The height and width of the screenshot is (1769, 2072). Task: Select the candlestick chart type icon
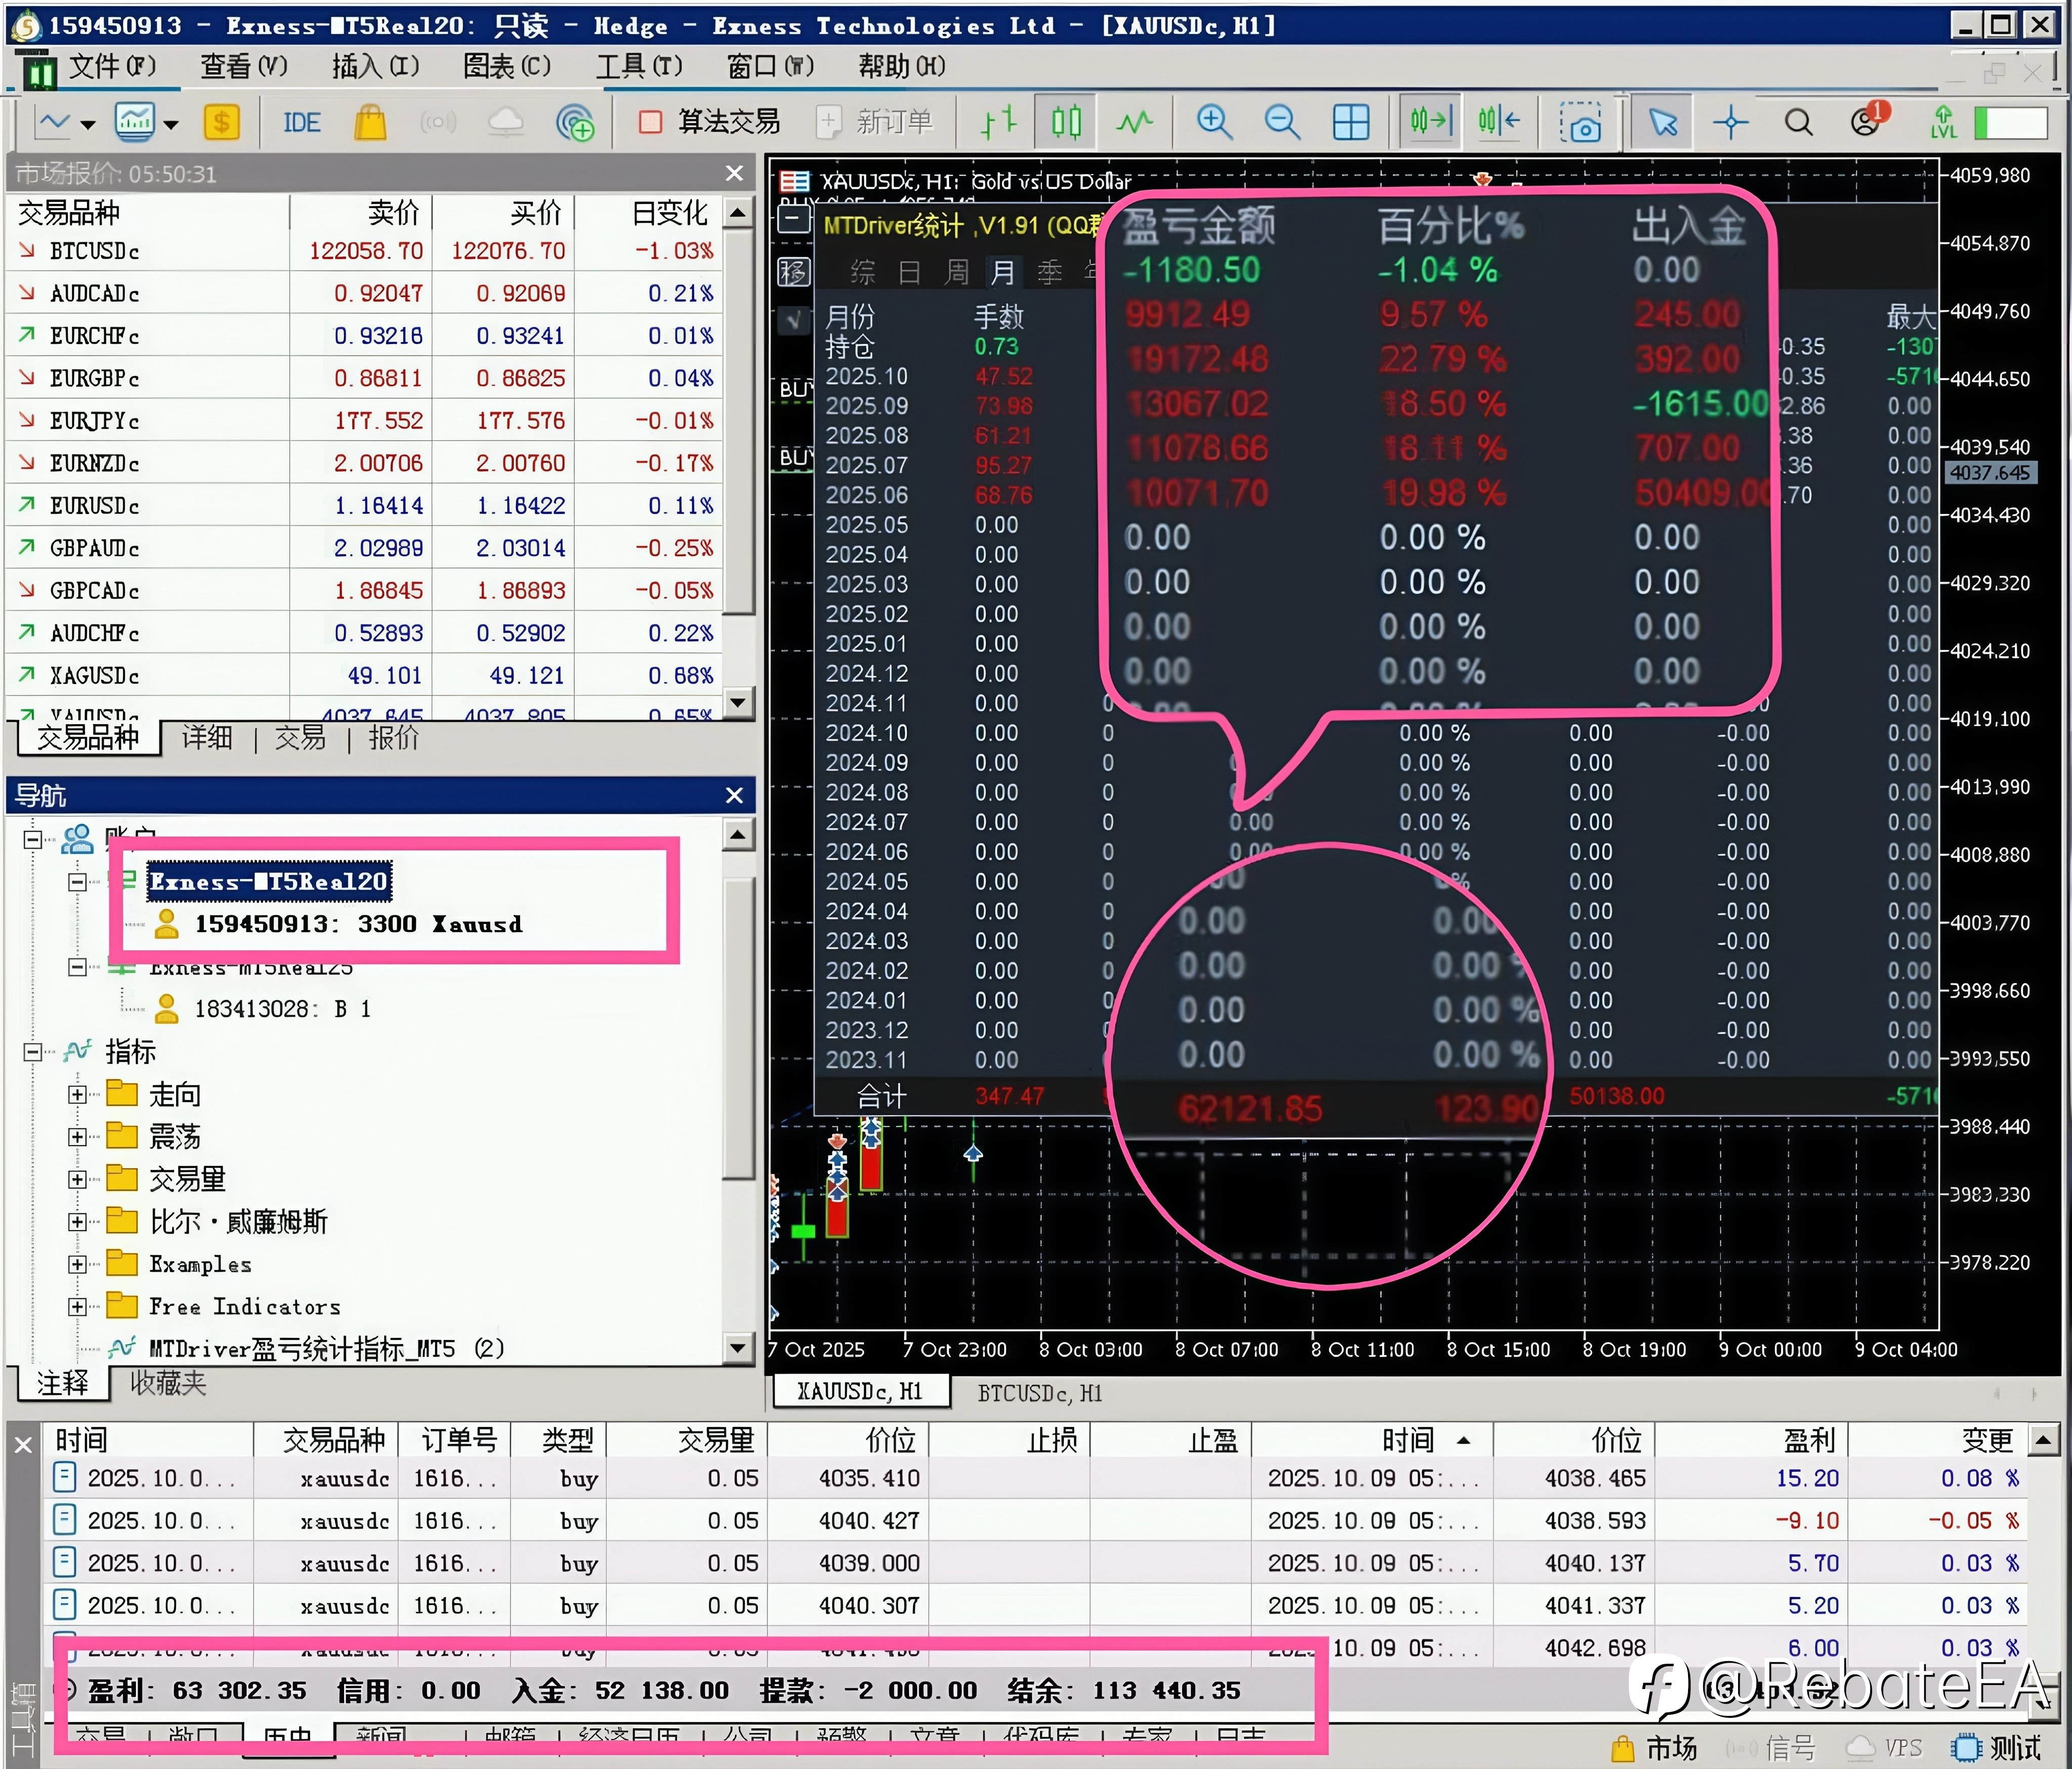pos(1066,123)
